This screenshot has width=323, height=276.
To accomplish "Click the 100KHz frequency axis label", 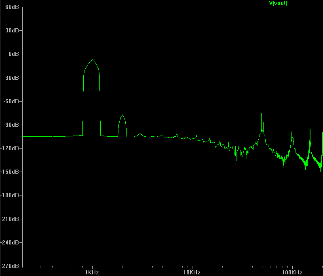I will pos(291,272).
